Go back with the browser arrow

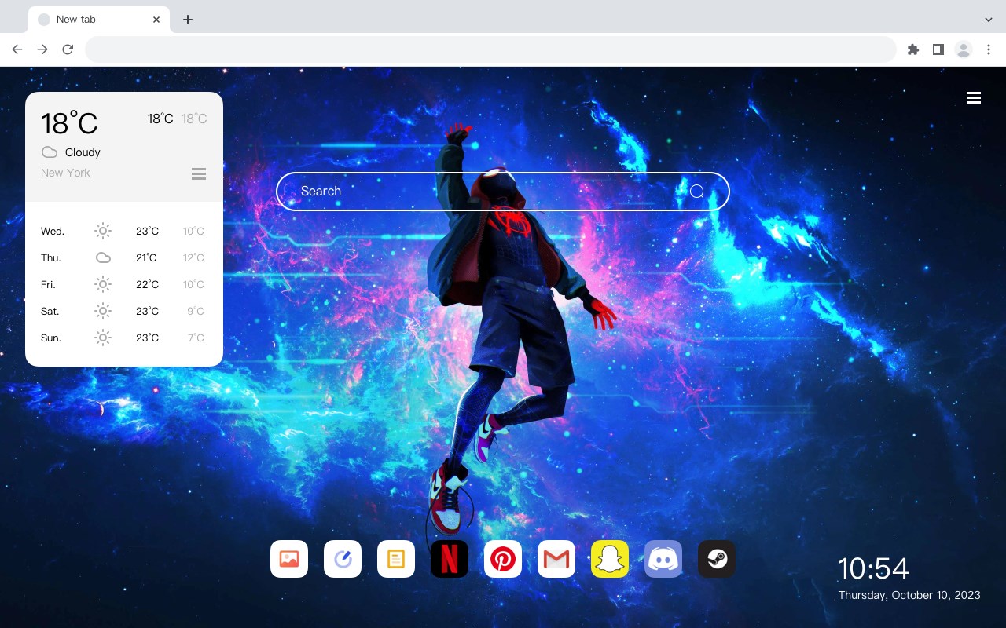tap(17, 49)
